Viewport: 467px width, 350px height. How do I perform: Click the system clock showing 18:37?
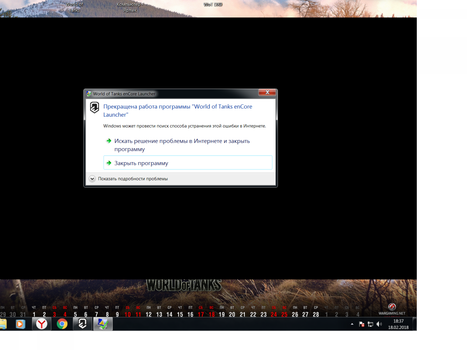pyautogui.click(x=398, y=324)
